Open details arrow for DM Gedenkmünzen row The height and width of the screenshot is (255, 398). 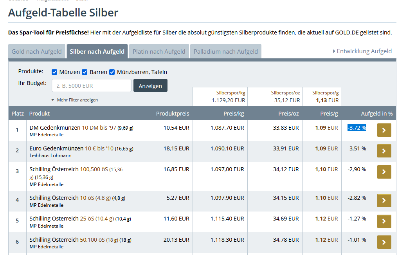pyautogui.click(x=384, y=130)
